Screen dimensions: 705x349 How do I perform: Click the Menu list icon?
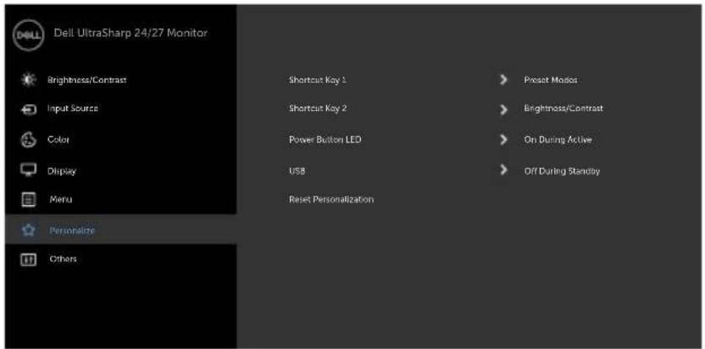point(26,199)
